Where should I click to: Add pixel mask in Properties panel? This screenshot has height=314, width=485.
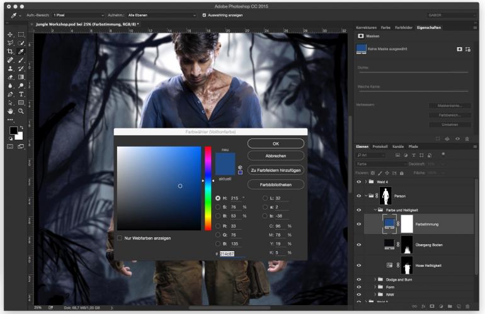(459, 49)
